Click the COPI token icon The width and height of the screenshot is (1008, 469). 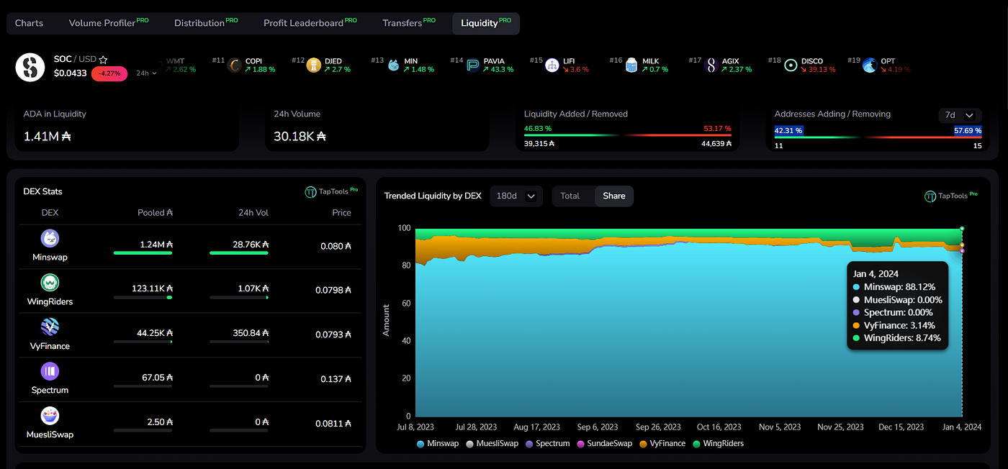235,65
